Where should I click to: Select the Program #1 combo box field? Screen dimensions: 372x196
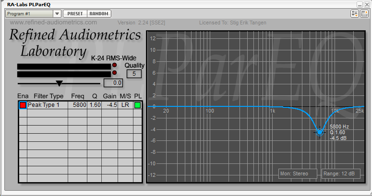tap(29, 14)
